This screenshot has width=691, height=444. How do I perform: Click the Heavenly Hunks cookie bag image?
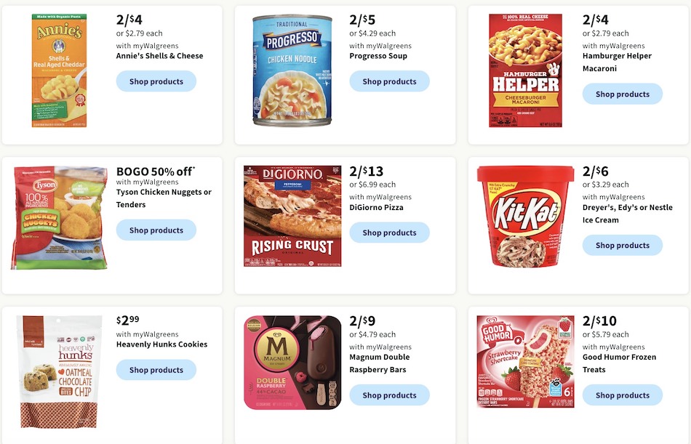(59, 372)
